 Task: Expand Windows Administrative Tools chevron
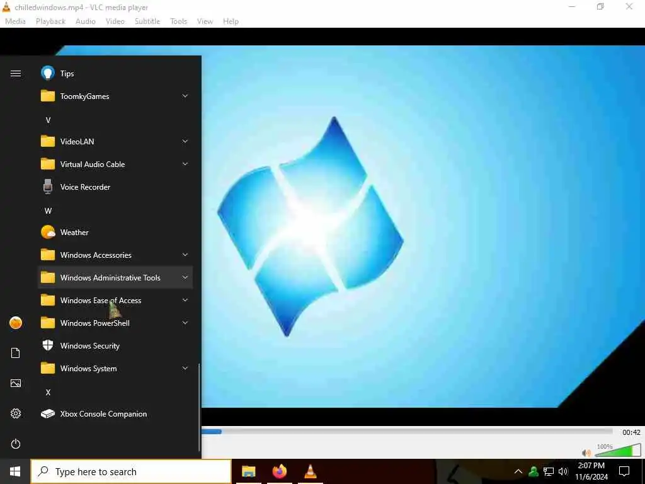185,277
